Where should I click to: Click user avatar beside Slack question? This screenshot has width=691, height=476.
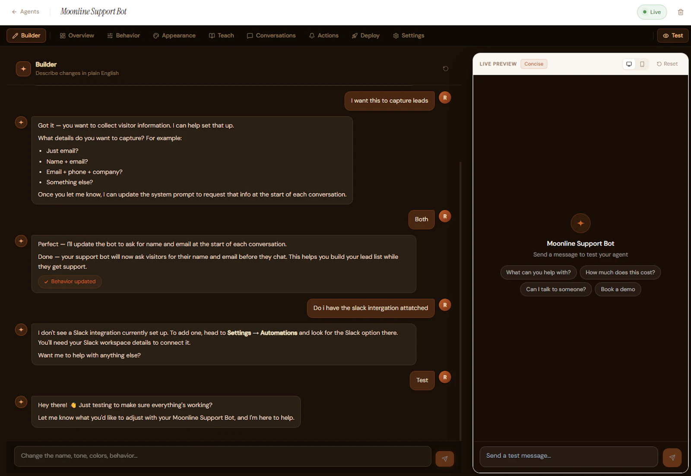coord(445,305)
